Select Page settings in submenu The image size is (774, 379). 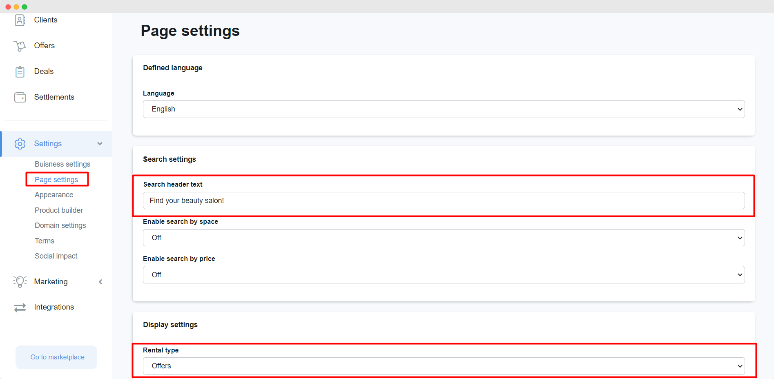pyautogui.click(x=56, y=180)
